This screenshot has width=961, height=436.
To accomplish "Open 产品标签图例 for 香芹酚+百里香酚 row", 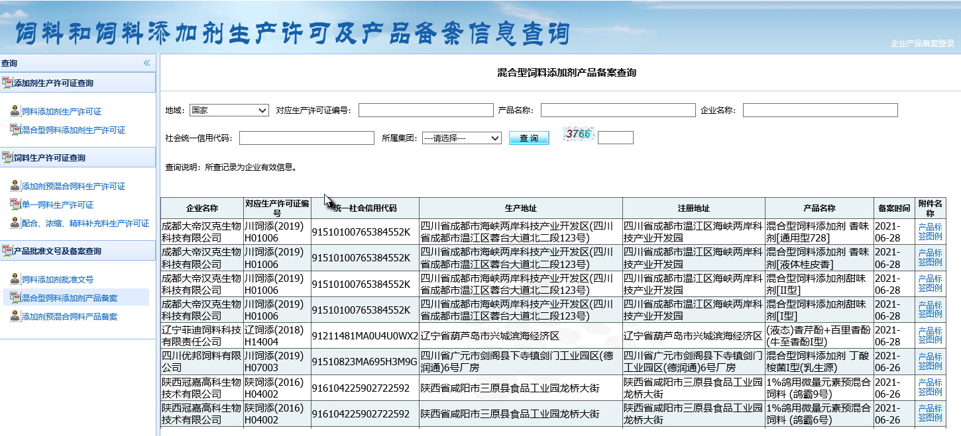I will (930, 335).
